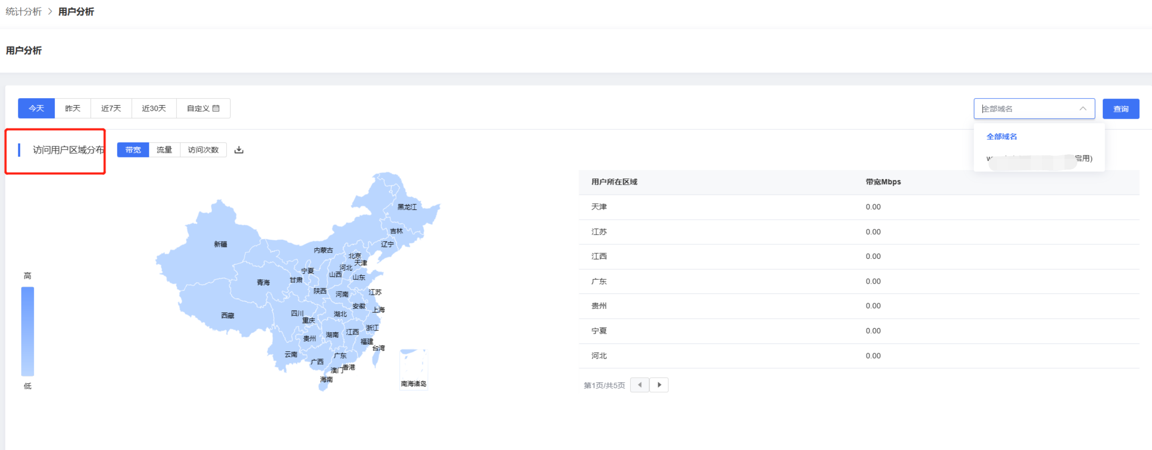Click 用户分析 breadcrumb item

[x=76, y=12]
